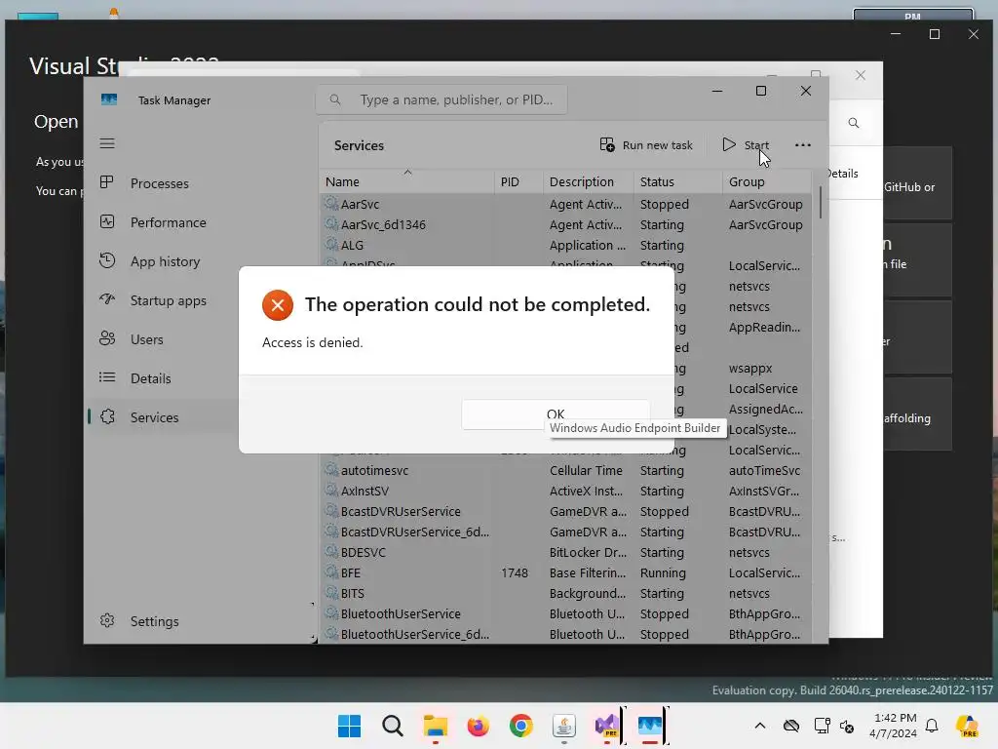998x749 pixels.
Task: Sort by Status column header
Action: [678, 181]
